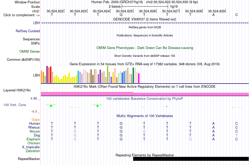Click the pink H3K27Ac signal band
This screenshot has width=249, height=165.
tap(145, 94)
